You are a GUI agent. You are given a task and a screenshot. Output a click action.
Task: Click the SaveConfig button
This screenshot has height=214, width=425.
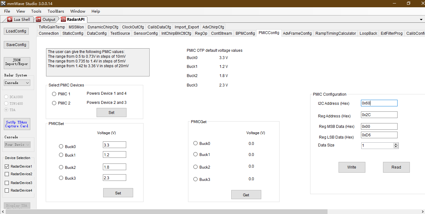(x=16, y=45)
